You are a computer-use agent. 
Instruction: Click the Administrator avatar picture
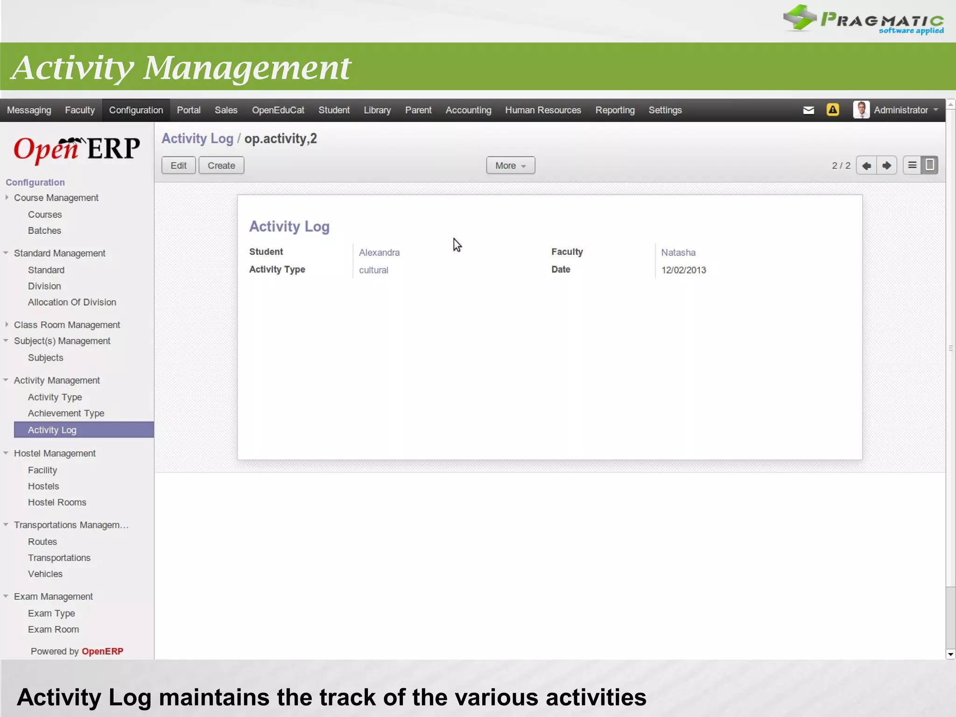tap(861, 110)
